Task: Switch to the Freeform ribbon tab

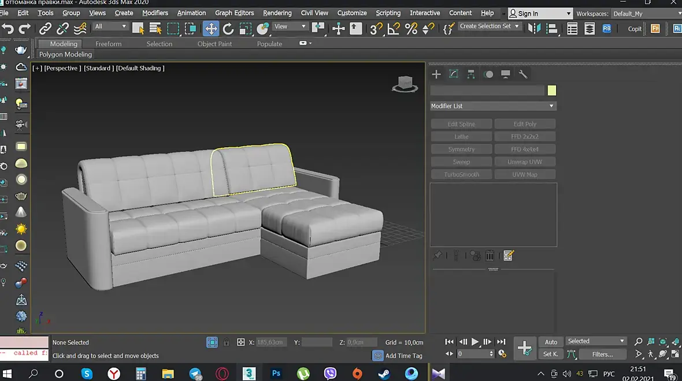Action: click(x=109, y=44)
